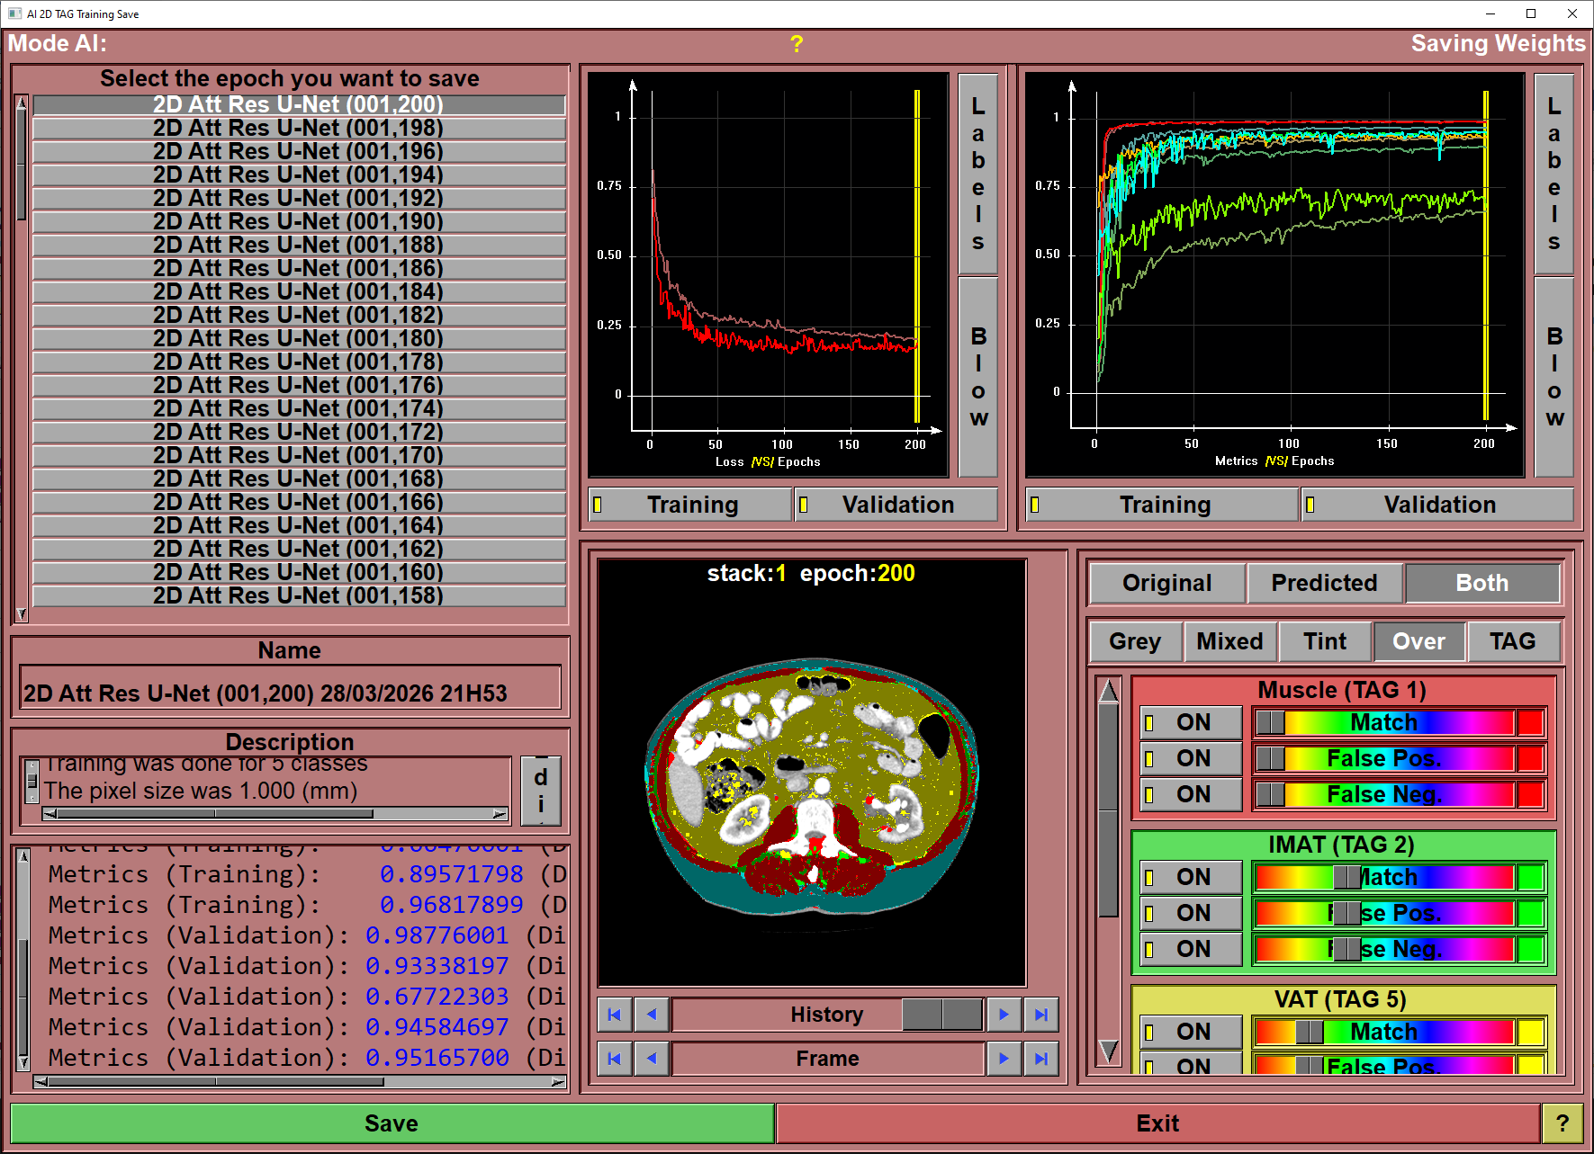Skip to last Frame

[1040, 1059]
